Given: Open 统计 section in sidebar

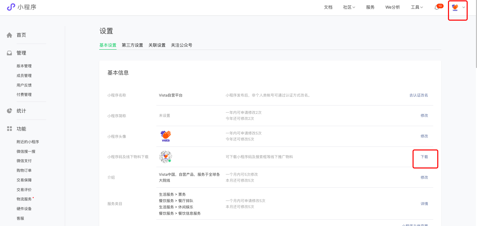Looking at the screenshot, I should coord(21,111).
